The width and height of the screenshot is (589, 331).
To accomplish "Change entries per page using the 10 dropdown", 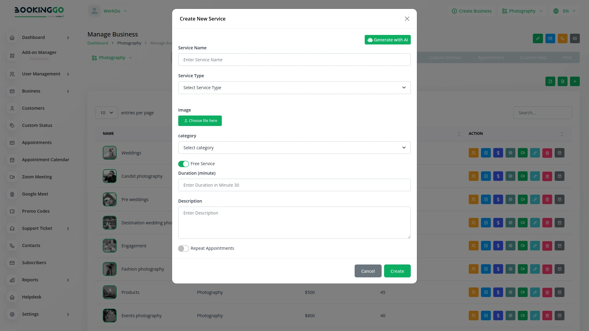I will point(106,112).
